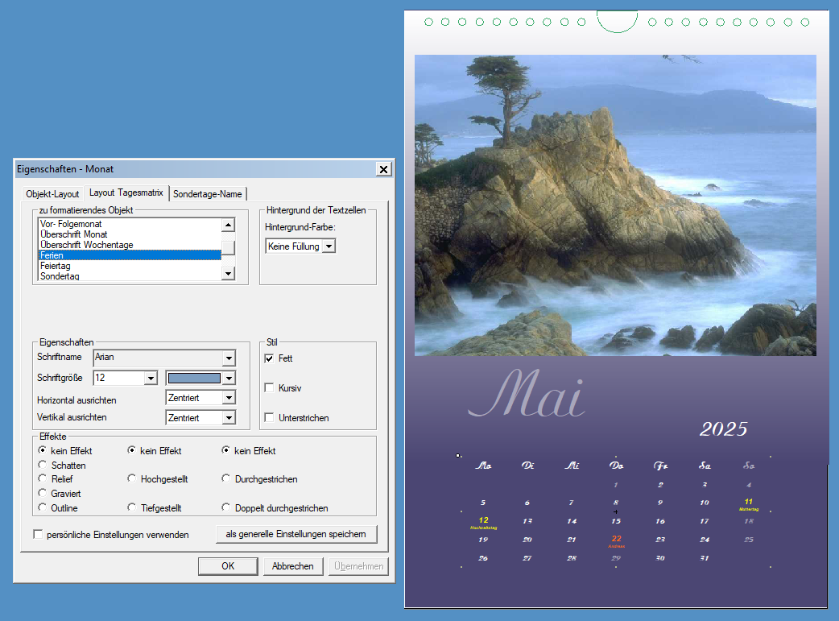Expand the Schriftname font dropdown
Image resolution: width=839 pixels, height=621 pixels.
[229, 358]
